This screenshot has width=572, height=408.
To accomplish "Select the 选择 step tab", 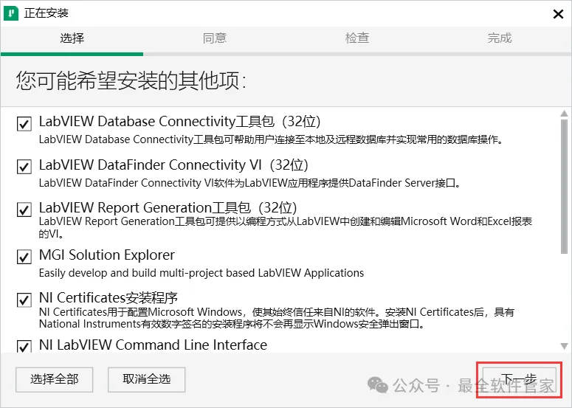I will pos(72,38).
